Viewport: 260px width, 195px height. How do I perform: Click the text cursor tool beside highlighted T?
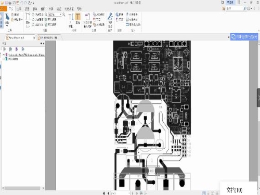[71, 17]
